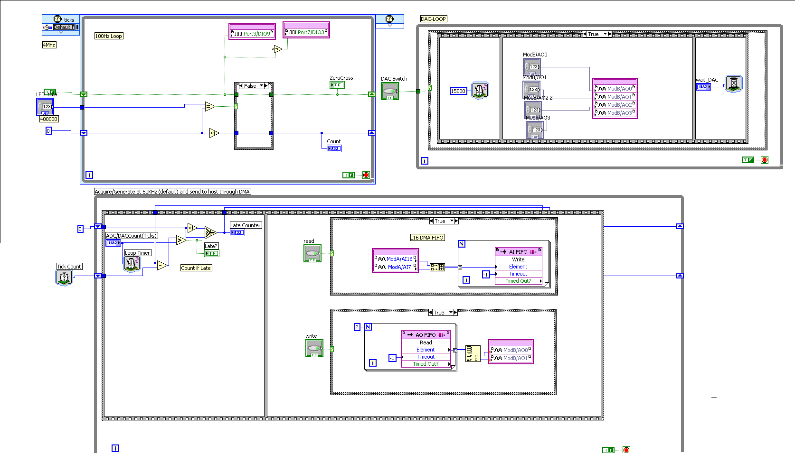Select the Subtract node near Loop Timer
The image size is (795, 453).
point(162,266)
